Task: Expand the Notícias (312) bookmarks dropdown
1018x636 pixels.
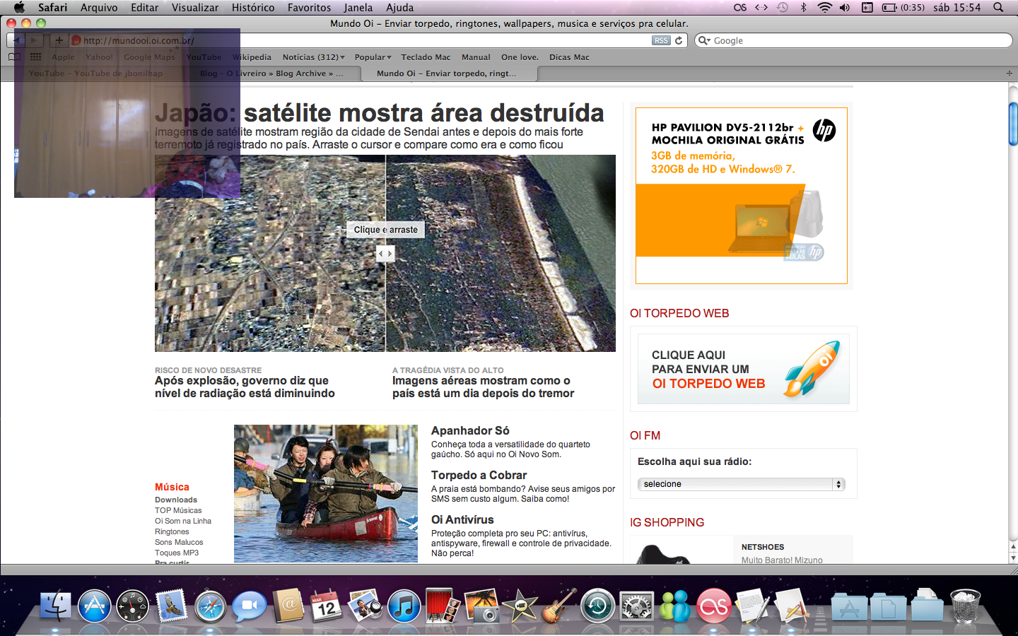Action: coord(314,57)
